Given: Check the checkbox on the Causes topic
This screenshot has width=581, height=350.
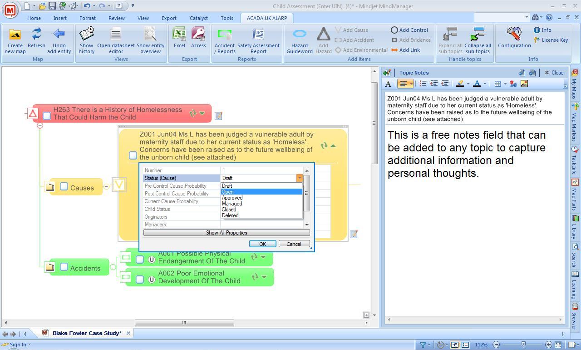Looking at the screenshot, I should click(64, 187).
